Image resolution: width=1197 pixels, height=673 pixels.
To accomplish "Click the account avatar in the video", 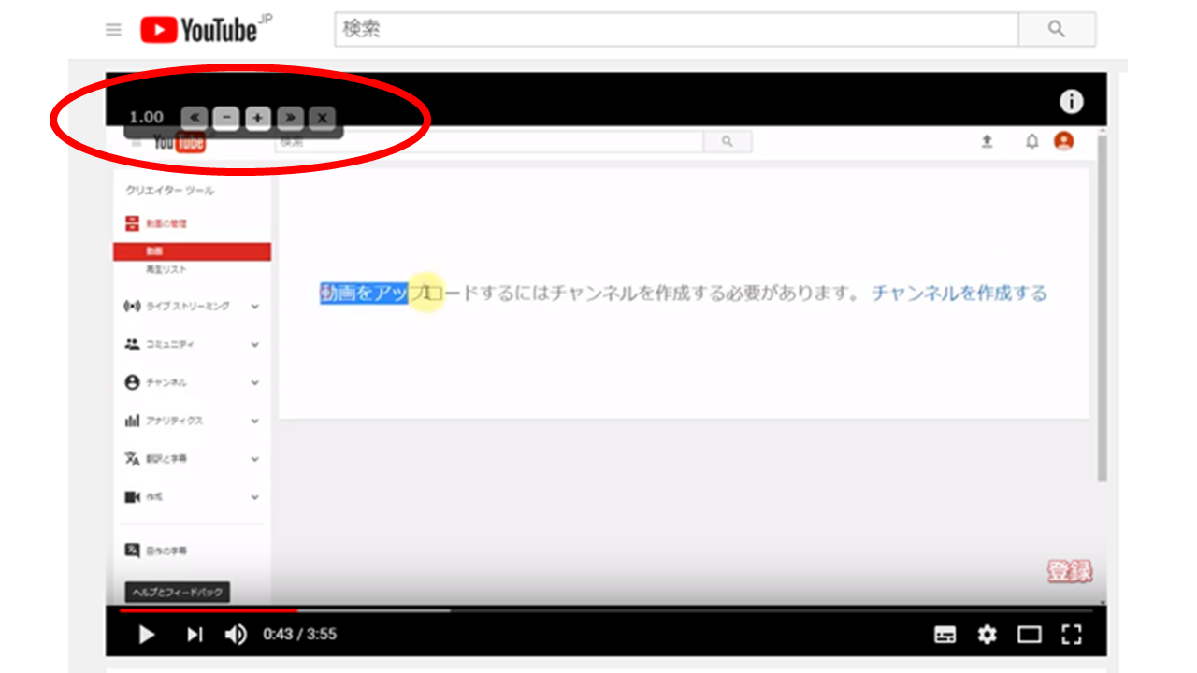I will 1064,141.
